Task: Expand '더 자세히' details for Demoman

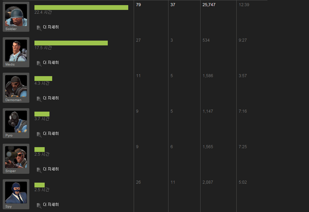Action: [x=51, y=98]
